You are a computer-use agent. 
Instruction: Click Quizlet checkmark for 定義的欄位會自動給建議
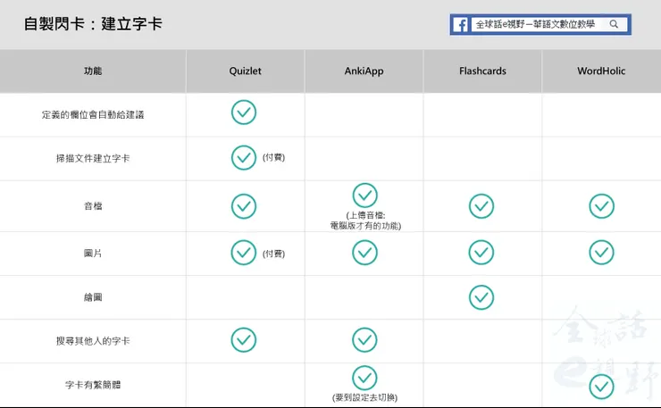click(x=244, y=112)
